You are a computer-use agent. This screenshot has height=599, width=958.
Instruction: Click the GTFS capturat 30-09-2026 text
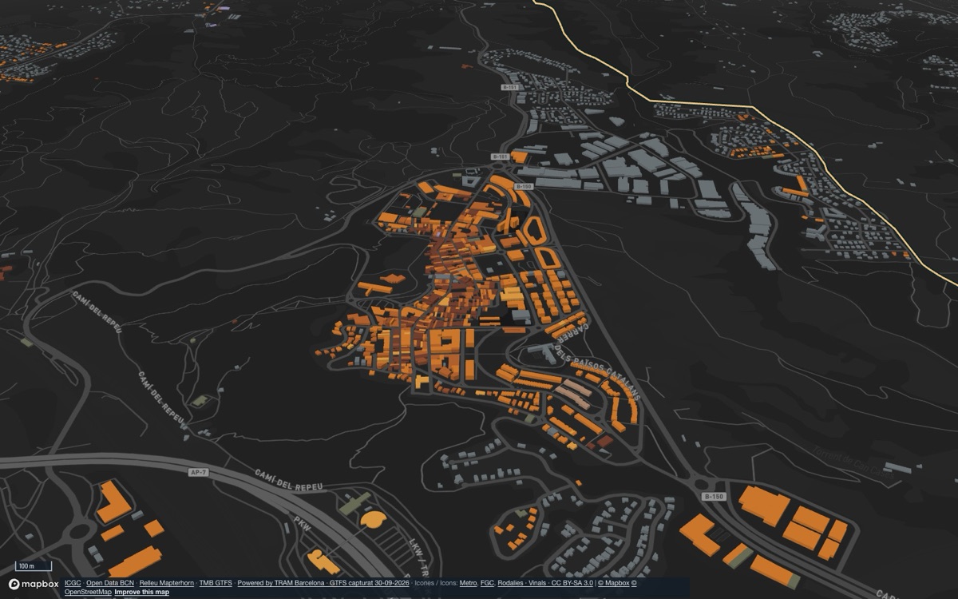pos(369,583)
